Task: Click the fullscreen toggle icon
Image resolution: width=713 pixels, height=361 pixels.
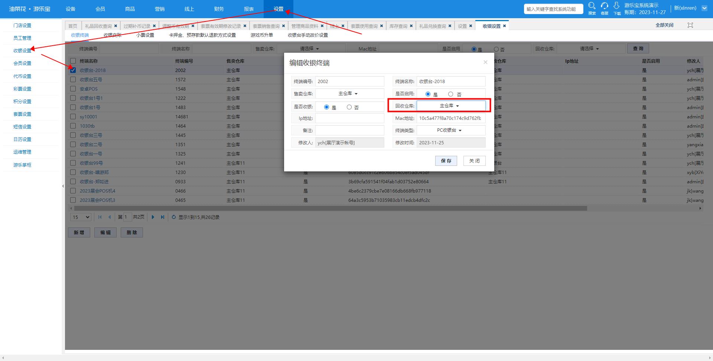Action: coord(690,25)
